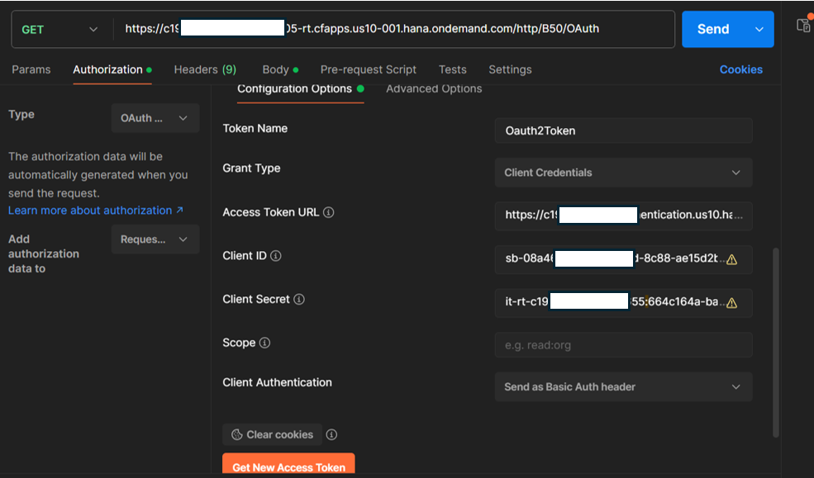This screenshot has height=478, width=814.
Task: Click the Clear cookies button
Action: tap(273, 435)
